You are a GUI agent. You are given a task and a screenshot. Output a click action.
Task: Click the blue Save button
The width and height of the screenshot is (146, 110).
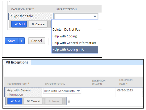pyautogui.click(x=12, y=41)
